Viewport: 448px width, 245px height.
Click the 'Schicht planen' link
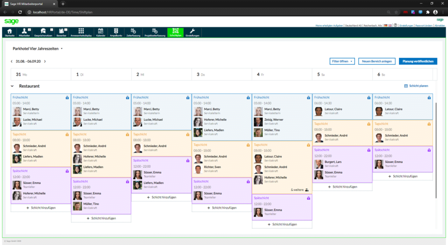pyautogui.click(x=416, y=86)
